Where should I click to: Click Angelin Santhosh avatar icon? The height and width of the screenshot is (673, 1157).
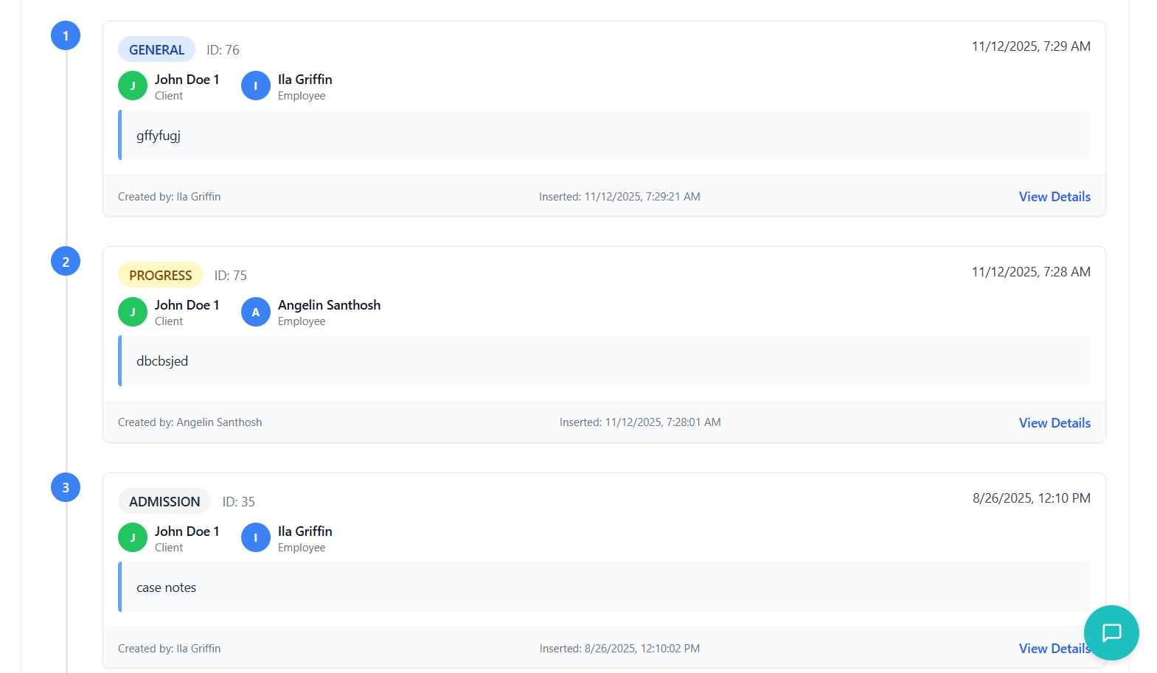tap(256, 312)
